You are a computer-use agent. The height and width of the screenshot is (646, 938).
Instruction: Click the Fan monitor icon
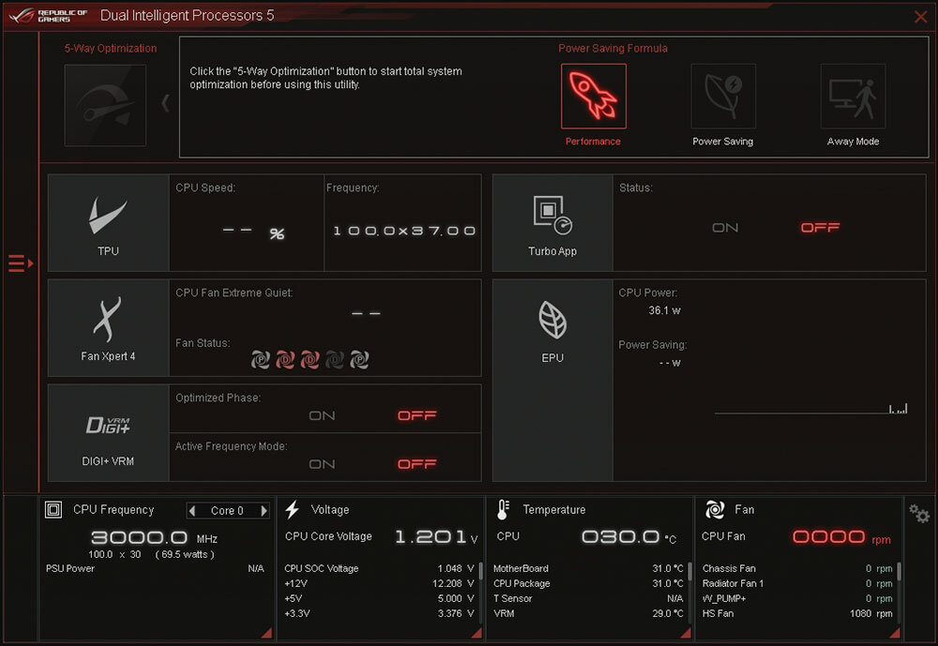pos(715,510)
